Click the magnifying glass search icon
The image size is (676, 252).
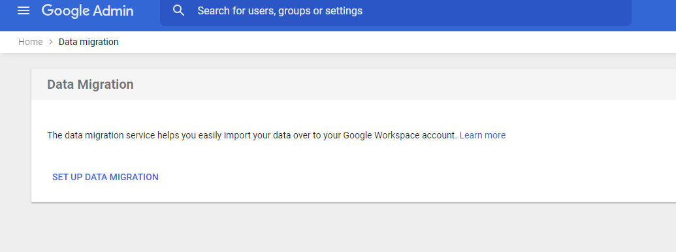click(178, 10)
